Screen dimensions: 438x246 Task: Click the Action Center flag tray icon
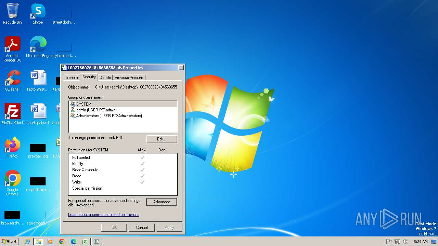pyautogui.click(x=389, y=242)
